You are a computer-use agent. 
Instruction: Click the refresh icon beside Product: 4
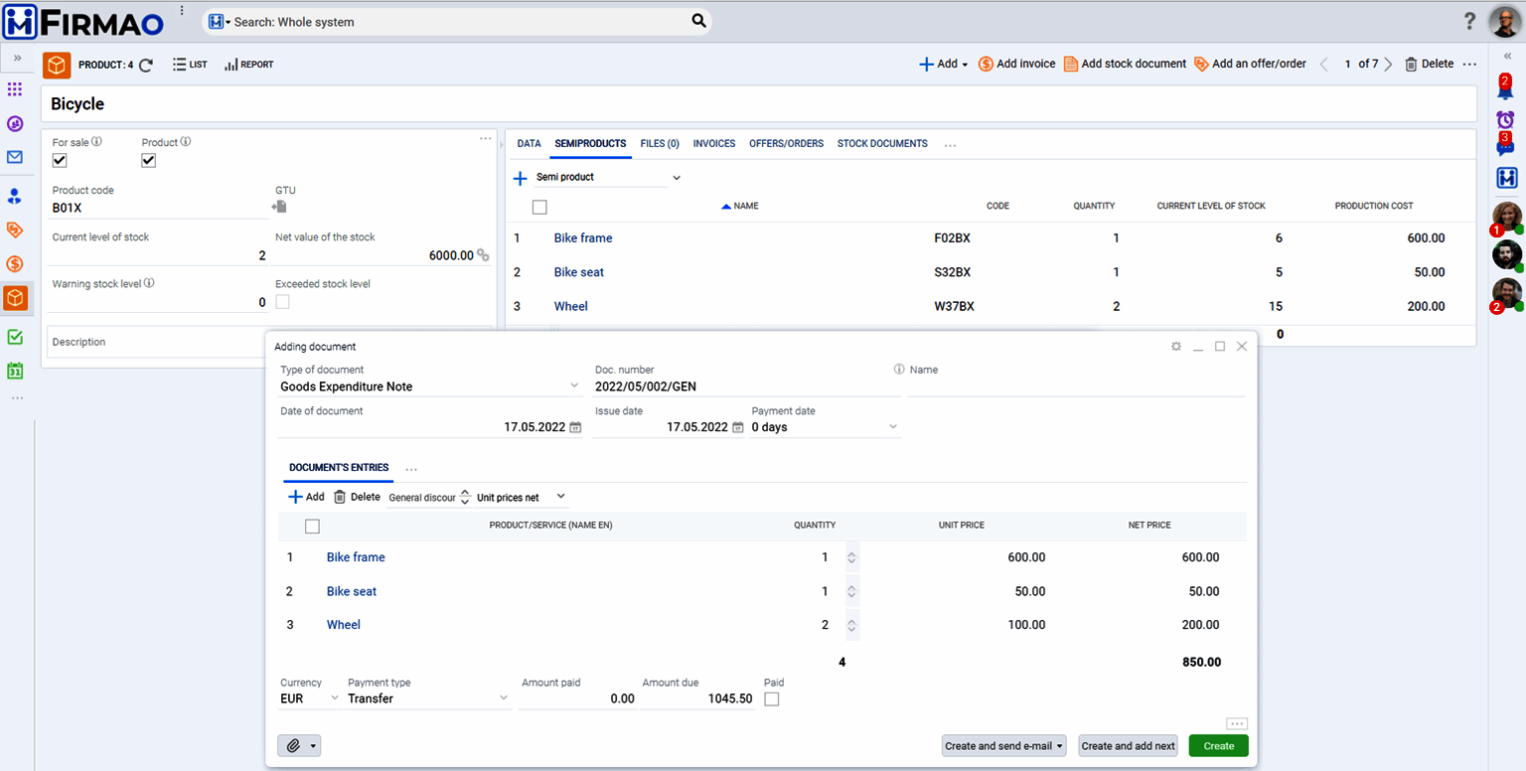click(x=146, y=65)
